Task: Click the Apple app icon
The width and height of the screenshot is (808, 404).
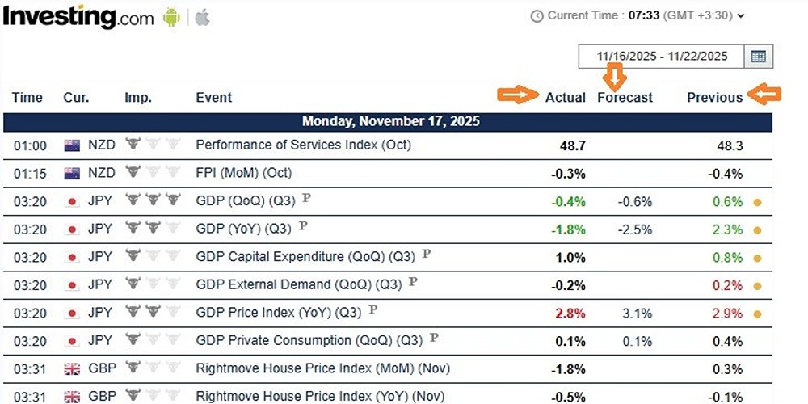Action: point(202,17)
